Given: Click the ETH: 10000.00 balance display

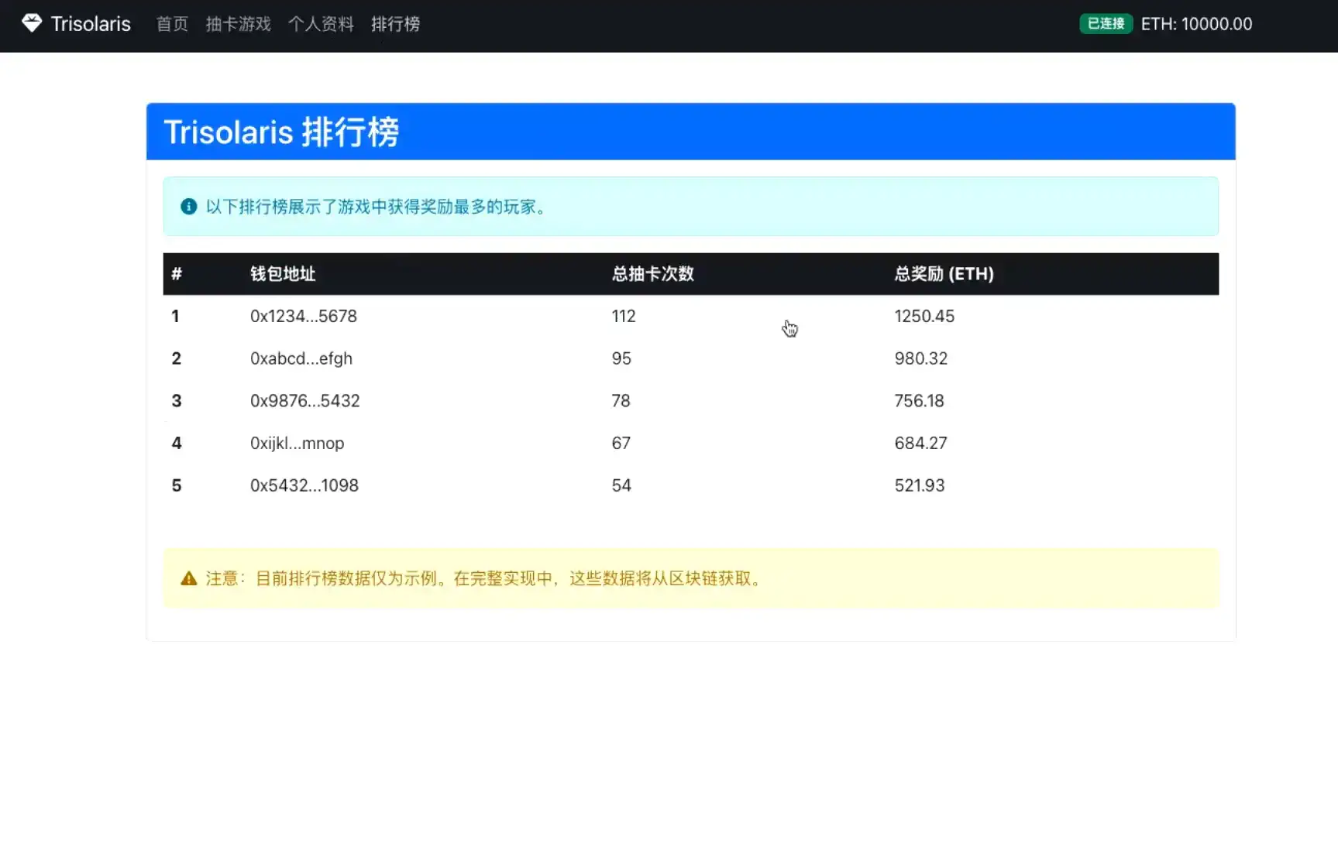Looking at the screenshot, I should pos(1196,24).
